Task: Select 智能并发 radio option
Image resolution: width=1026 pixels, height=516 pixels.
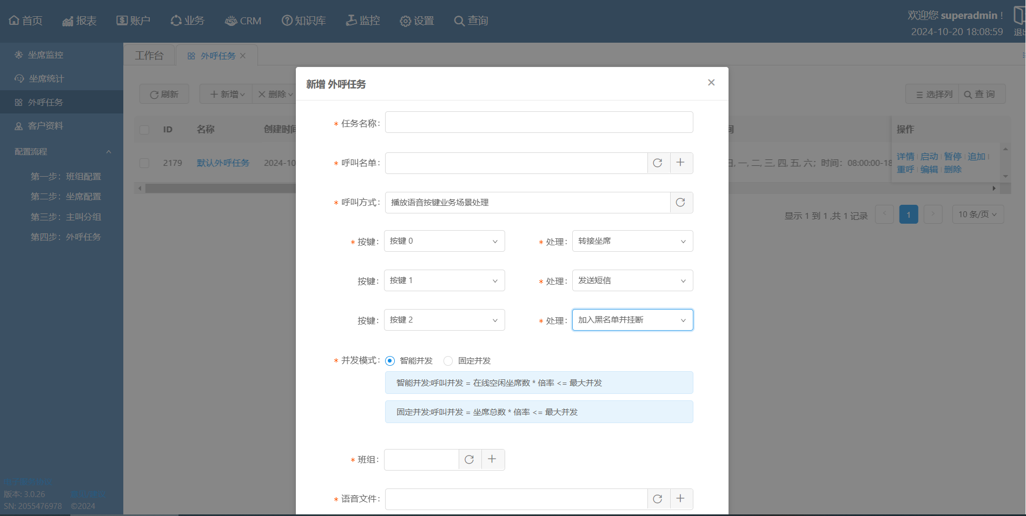Action: (x=390, y=361)
